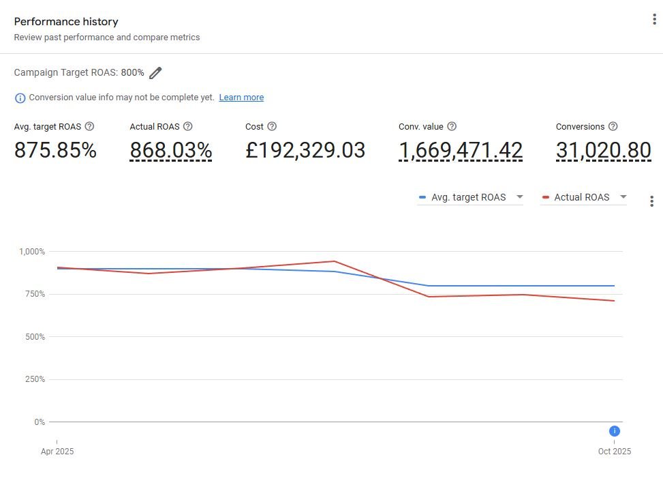Click the 1,000% y-axis label

(32, 252)
